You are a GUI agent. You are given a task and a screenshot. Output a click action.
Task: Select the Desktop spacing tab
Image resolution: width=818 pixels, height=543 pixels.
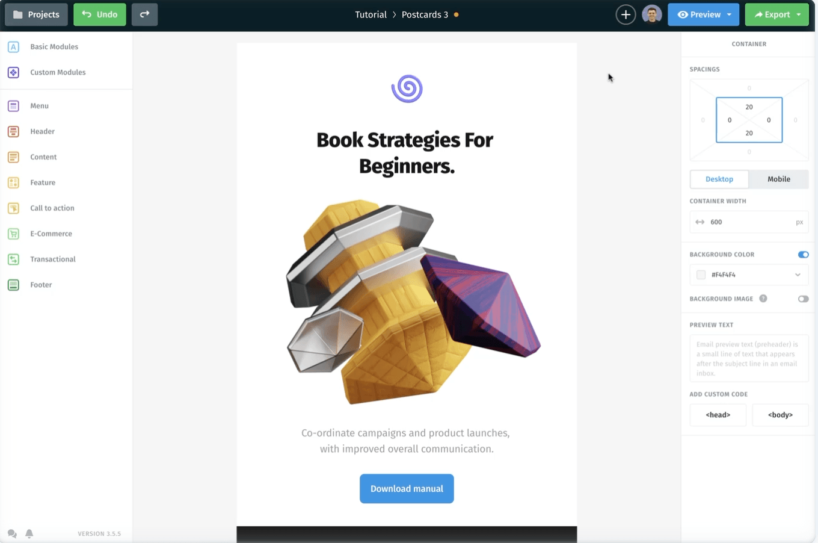(719, 179)
